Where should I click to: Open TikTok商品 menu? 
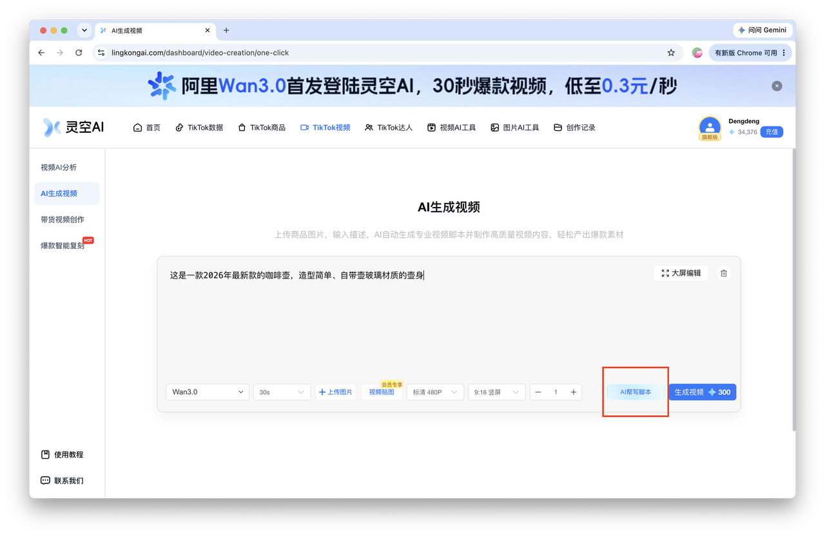[262, 128]
